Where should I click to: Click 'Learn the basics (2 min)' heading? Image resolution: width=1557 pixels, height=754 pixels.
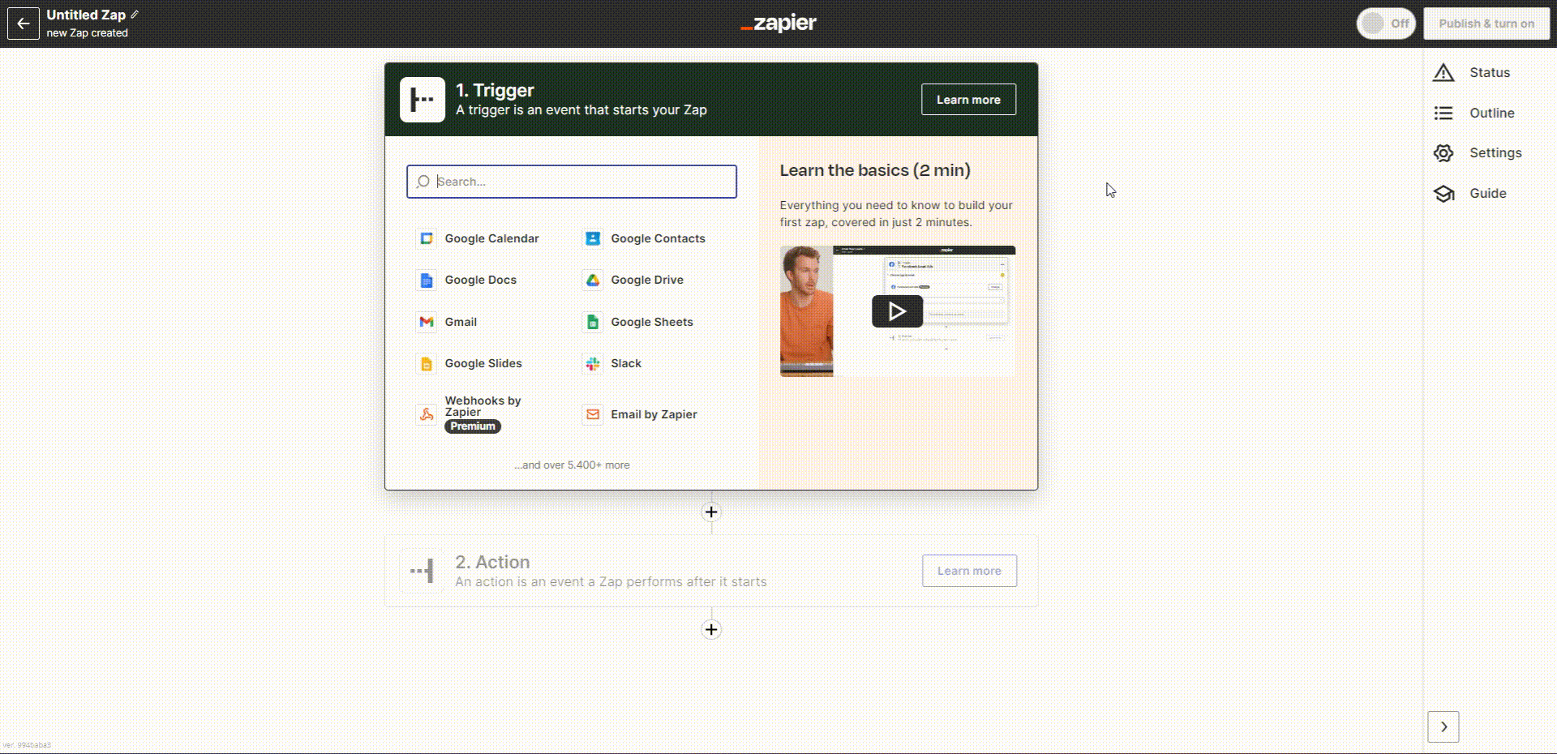coord(875,170)
